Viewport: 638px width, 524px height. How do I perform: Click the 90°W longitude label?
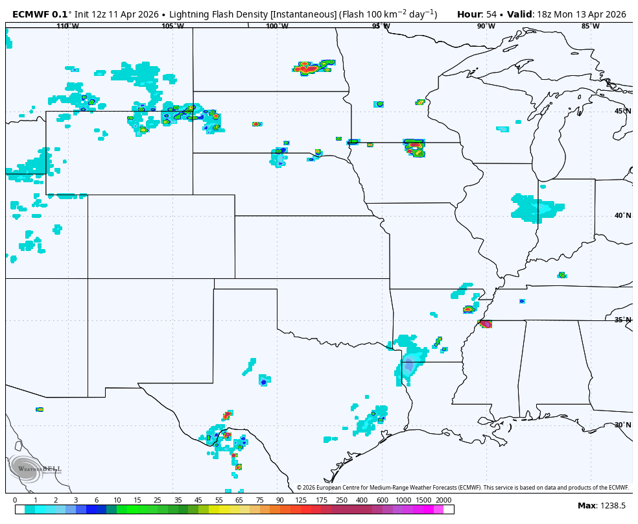(x=486, y=26)
